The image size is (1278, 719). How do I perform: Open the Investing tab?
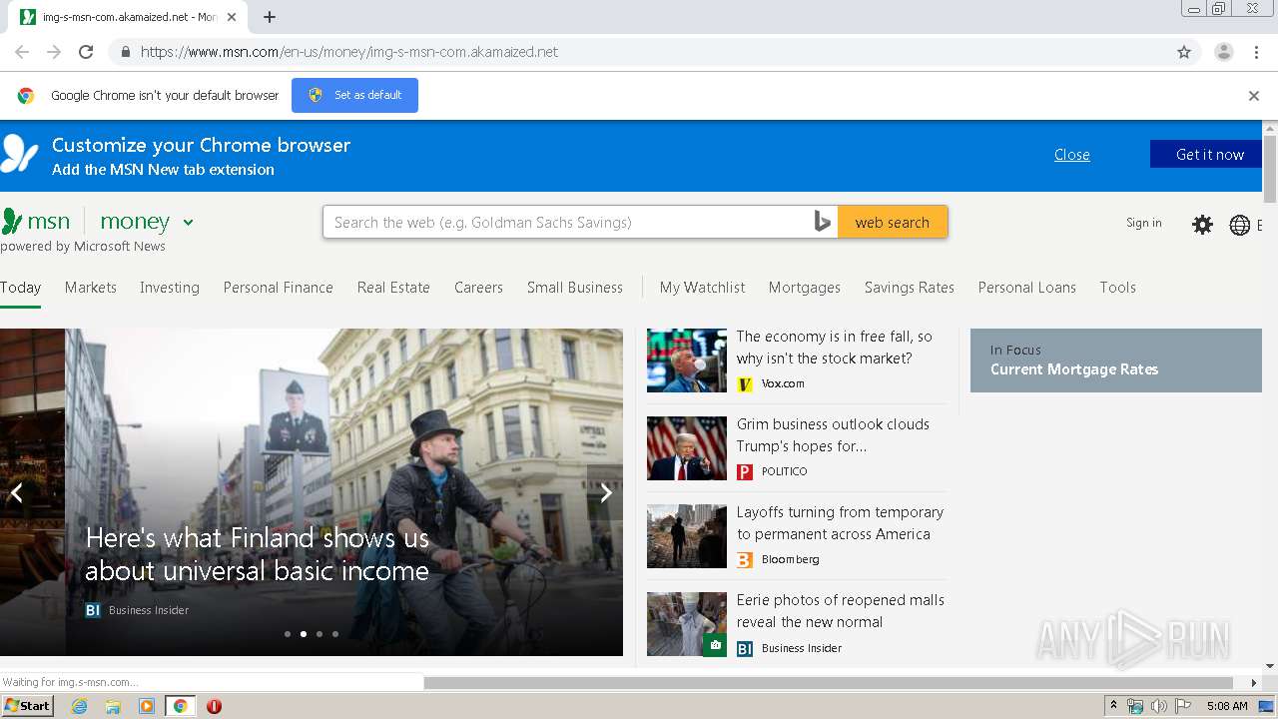tap(170, 288)
